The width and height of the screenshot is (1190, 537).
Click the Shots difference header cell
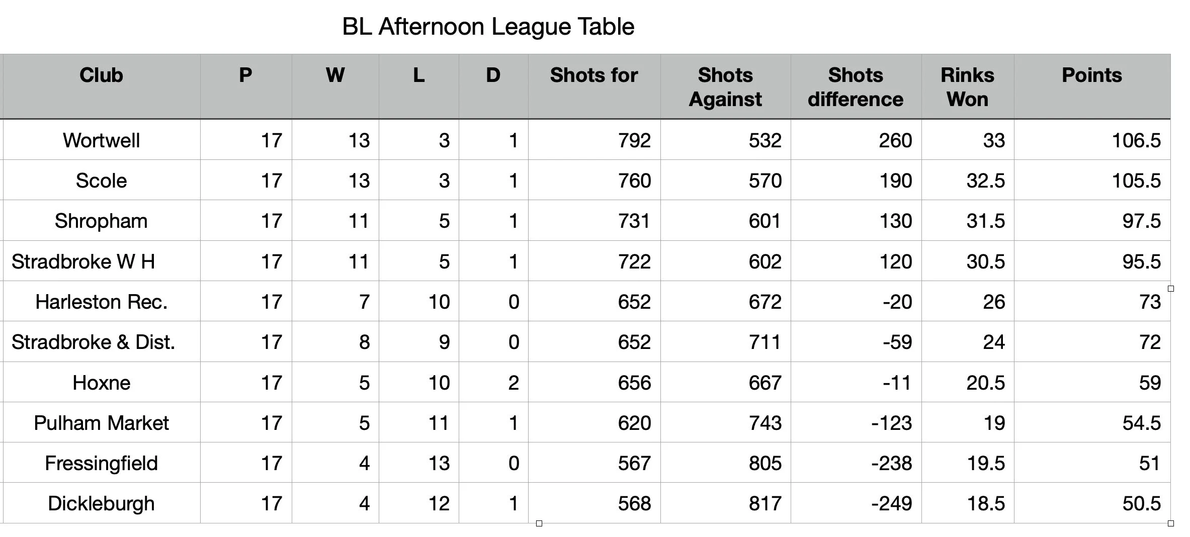(x=856, y=86)
